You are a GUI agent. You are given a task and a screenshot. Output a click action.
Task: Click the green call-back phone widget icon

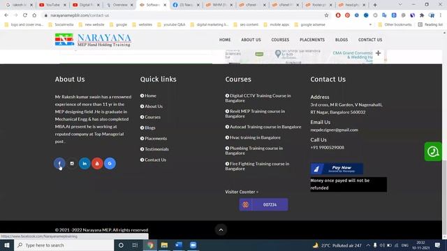433,151
